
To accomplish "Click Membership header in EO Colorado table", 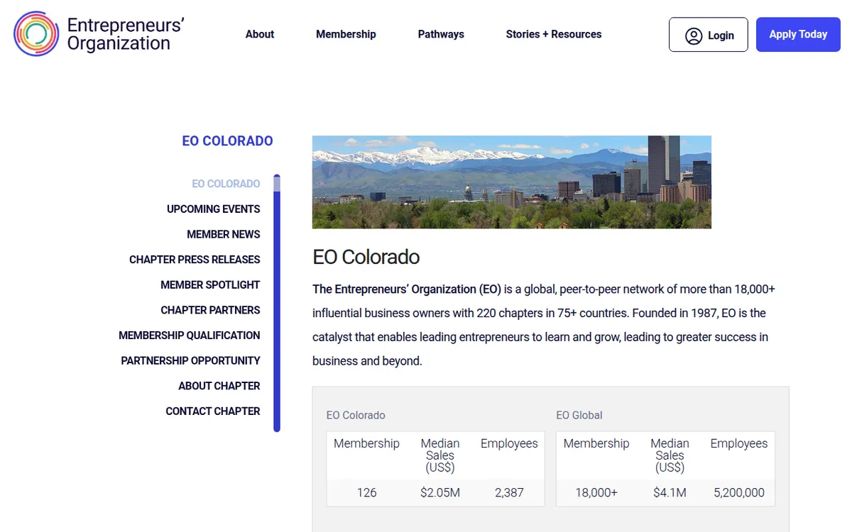I will (367, 443).
